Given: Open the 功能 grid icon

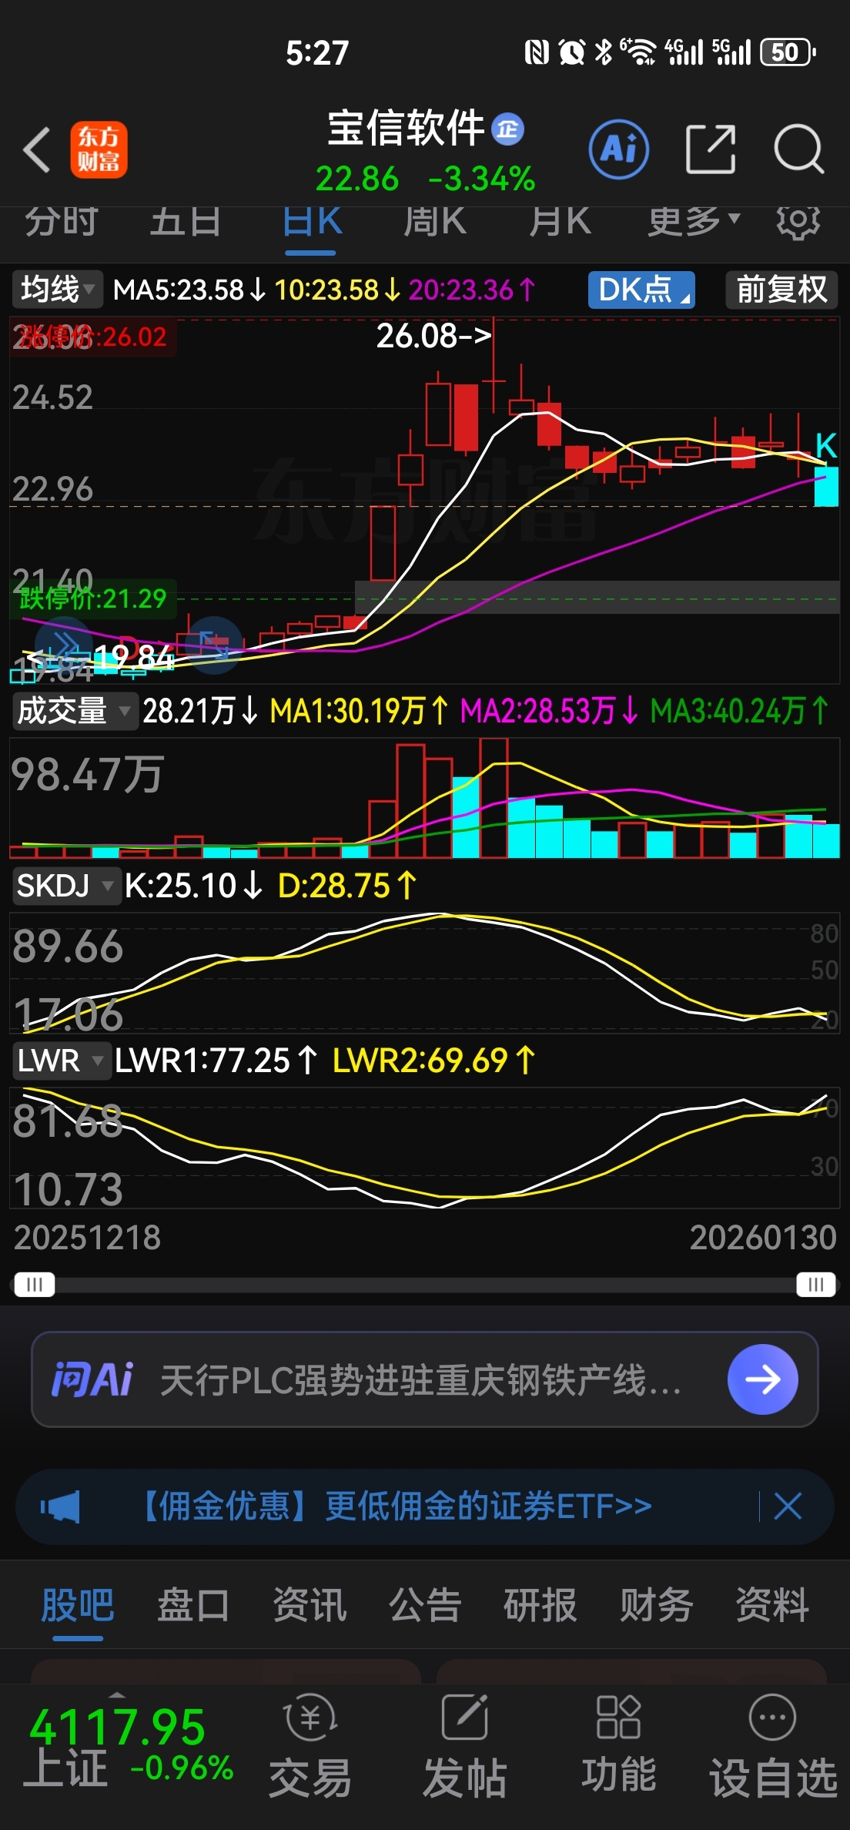Looking at the screenshot, I should pos(618,1718).
